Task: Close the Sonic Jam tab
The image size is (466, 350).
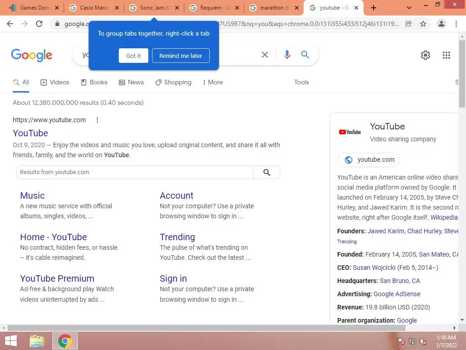Action: click(x=177, y=8)
